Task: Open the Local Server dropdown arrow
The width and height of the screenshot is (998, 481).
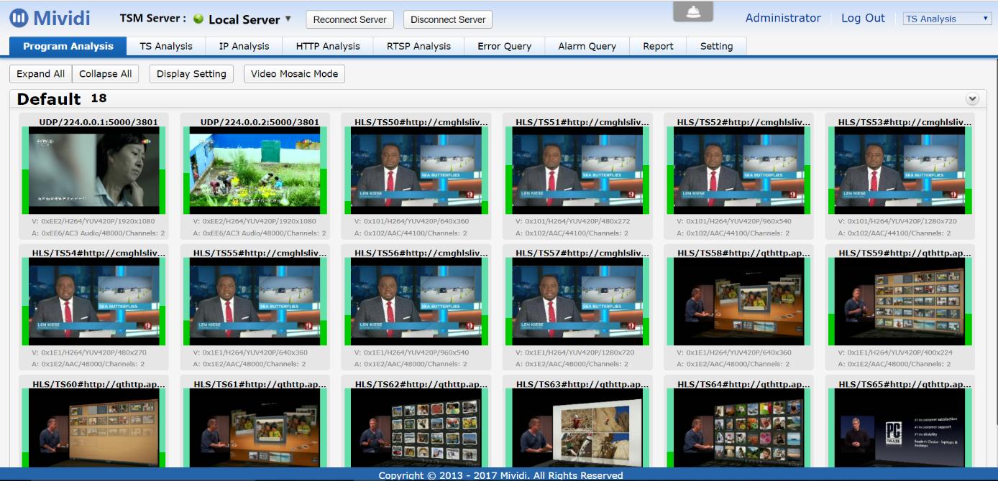Action: pos(288,19)
